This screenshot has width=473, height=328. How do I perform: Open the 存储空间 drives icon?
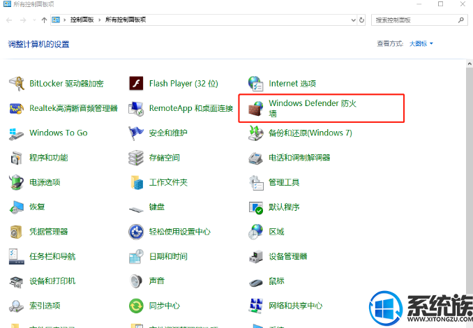point(136,158)
